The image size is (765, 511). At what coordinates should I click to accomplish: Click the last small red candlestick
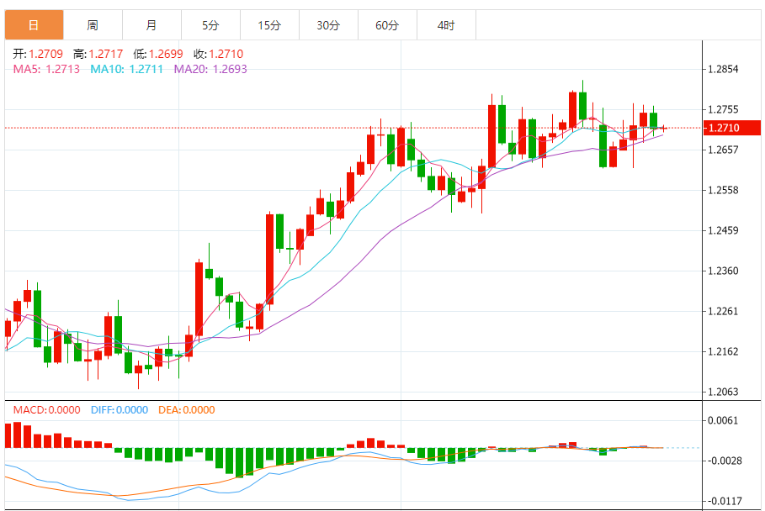(x=663, y=128)
